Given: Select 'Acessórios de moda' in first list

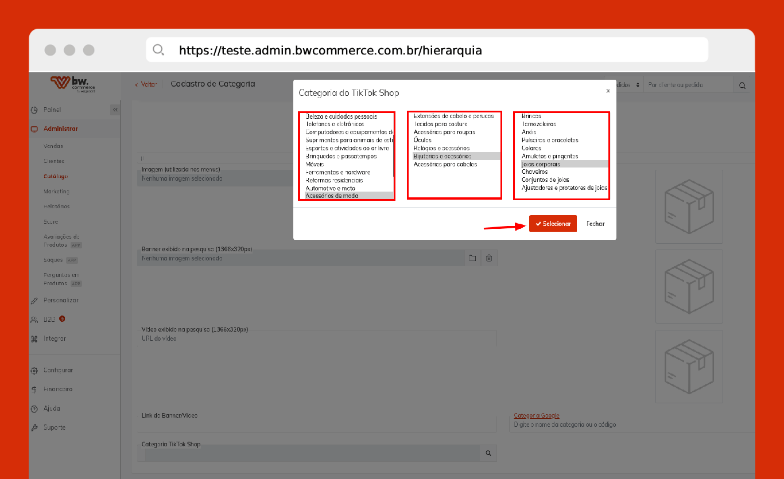Looking at the screenshot, I should click(332, 196).
